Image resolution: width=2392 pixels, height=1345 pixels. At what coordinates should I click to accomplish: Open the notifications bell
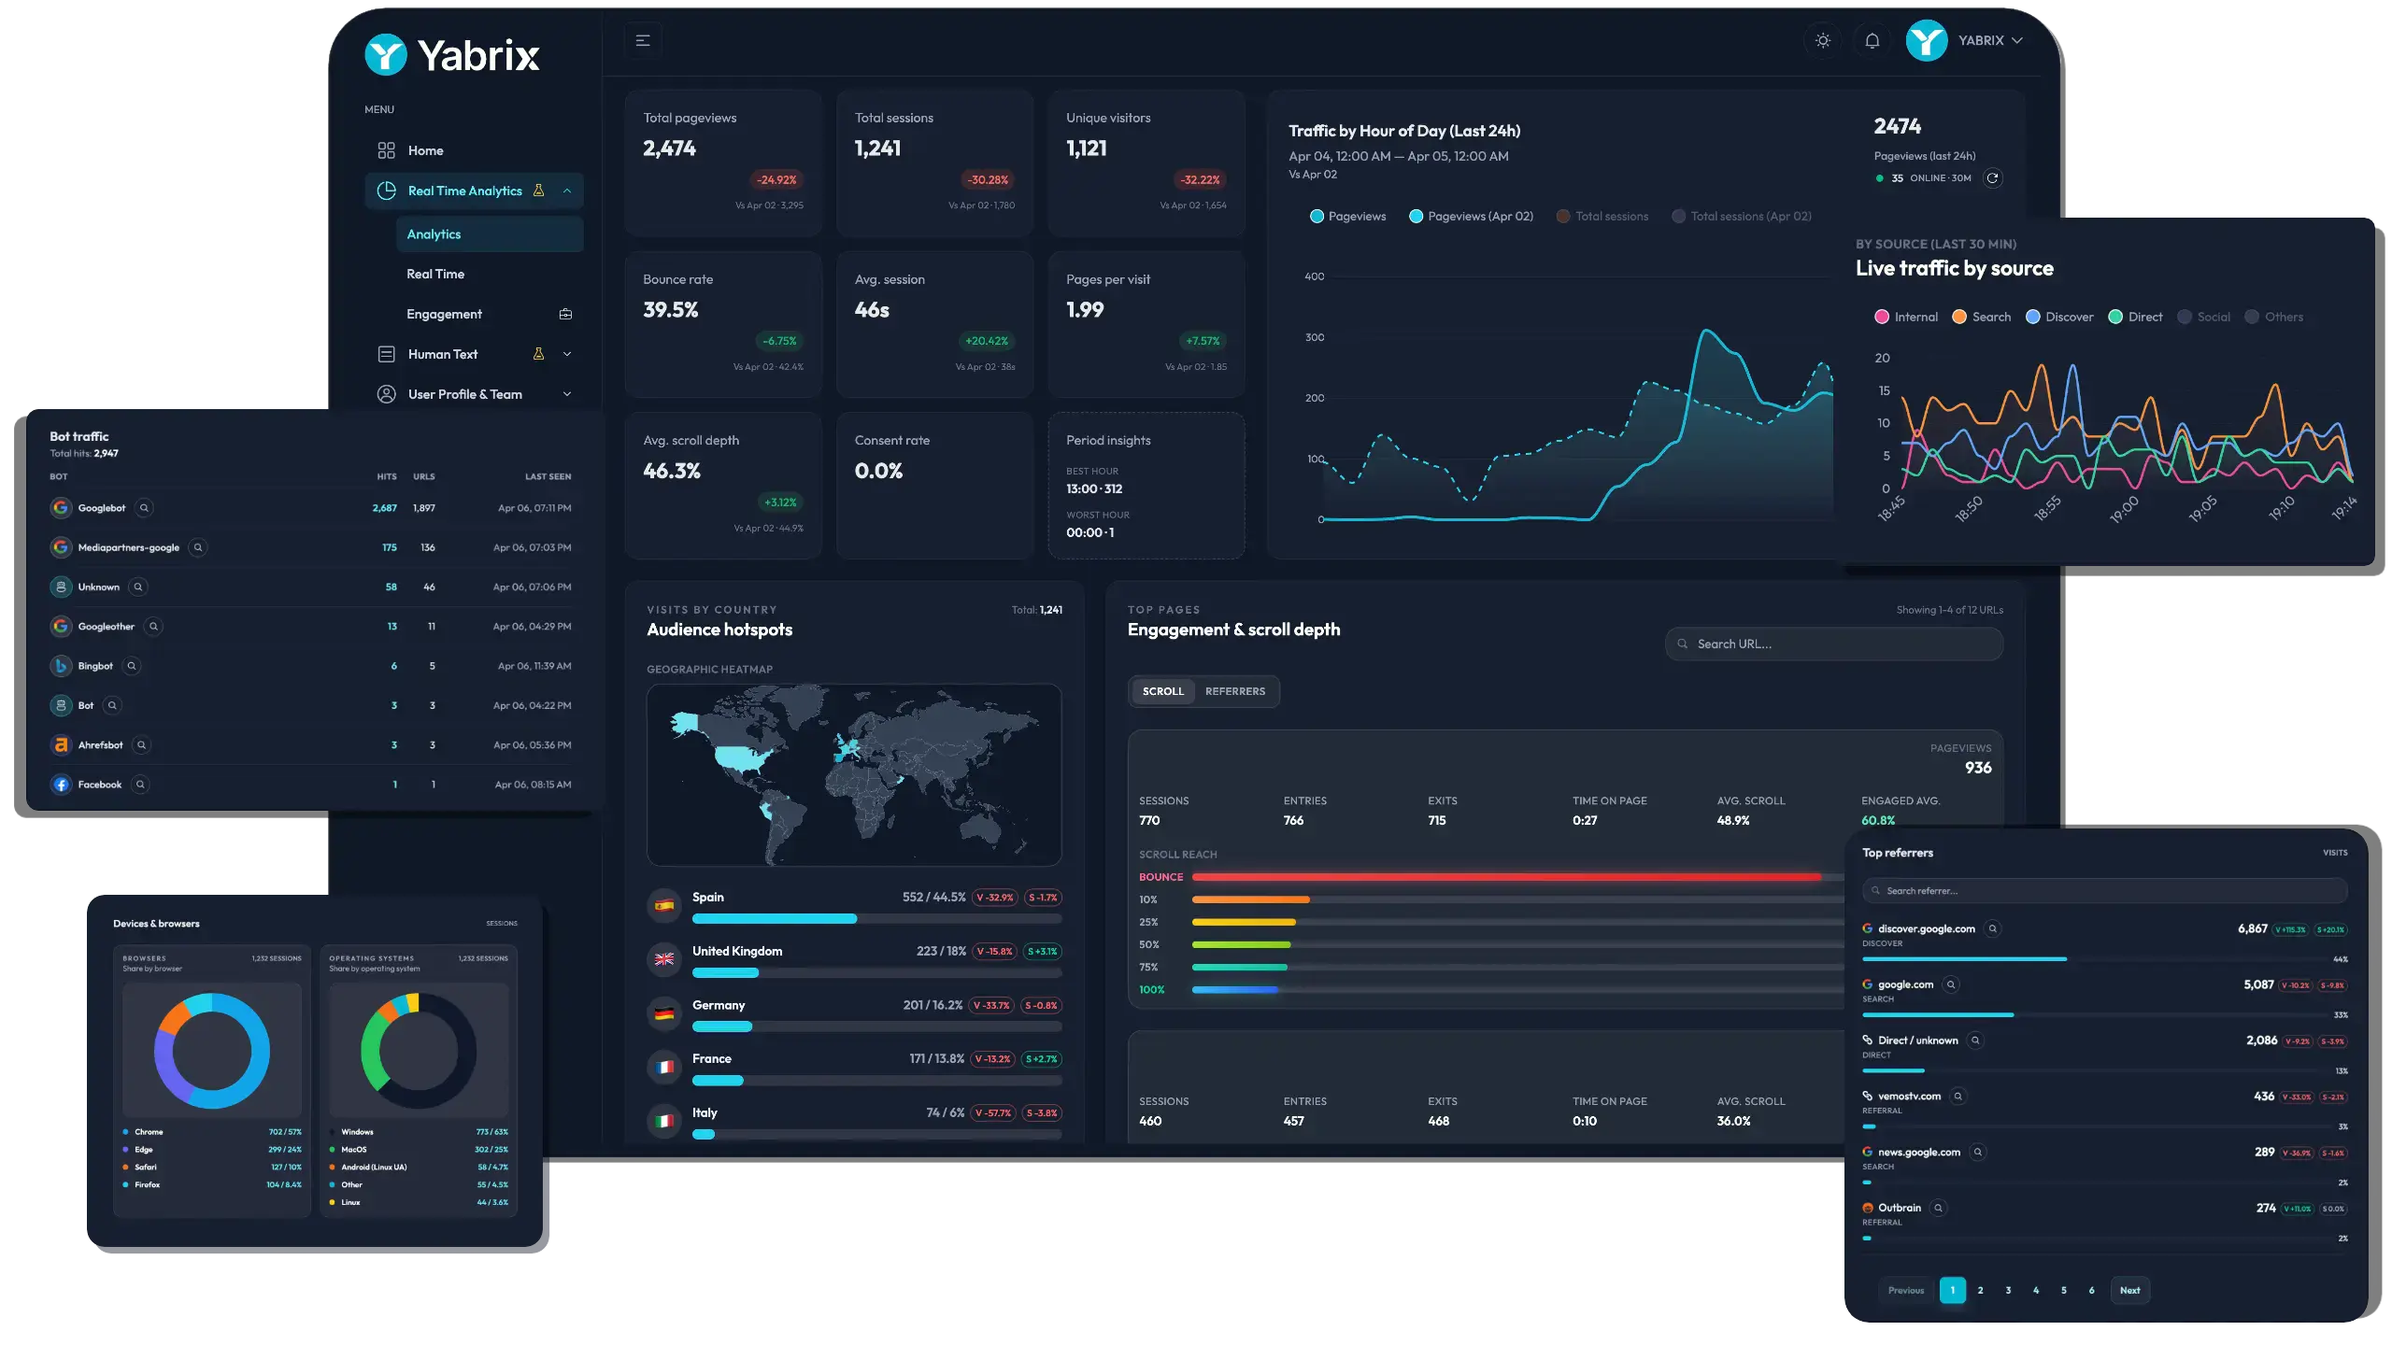[x=1872, y=39]
